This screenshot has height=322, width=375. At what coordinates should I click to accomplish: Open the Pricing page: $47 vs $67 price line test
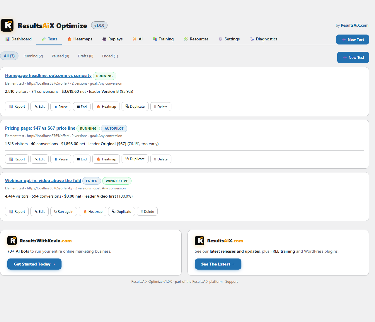pyautogui.click(x=40, y=128)
